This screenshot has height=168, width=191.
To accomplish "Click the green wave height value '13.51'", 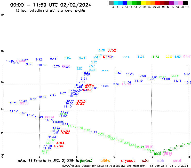I will point(132,145).
